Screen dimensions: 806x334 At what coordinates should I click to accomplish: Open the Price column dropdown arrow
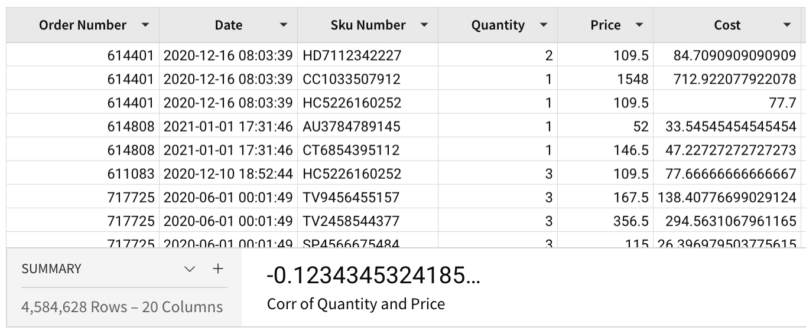[x=639, y=25]
